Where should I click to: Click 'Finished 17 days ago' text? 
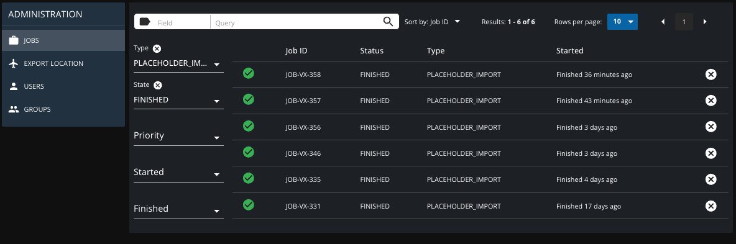(x=589, y=206)
